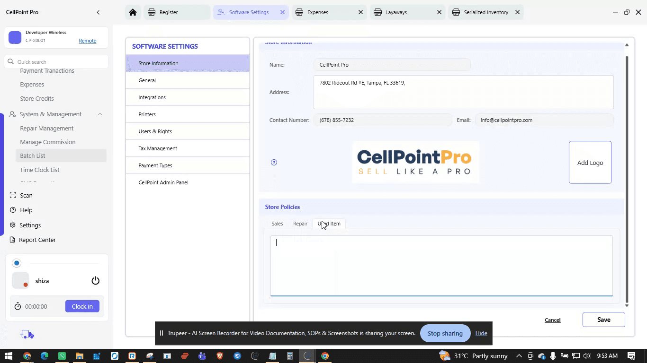Open Time Clock List
This screenshot has width=647, height=363.
[39, 170]
